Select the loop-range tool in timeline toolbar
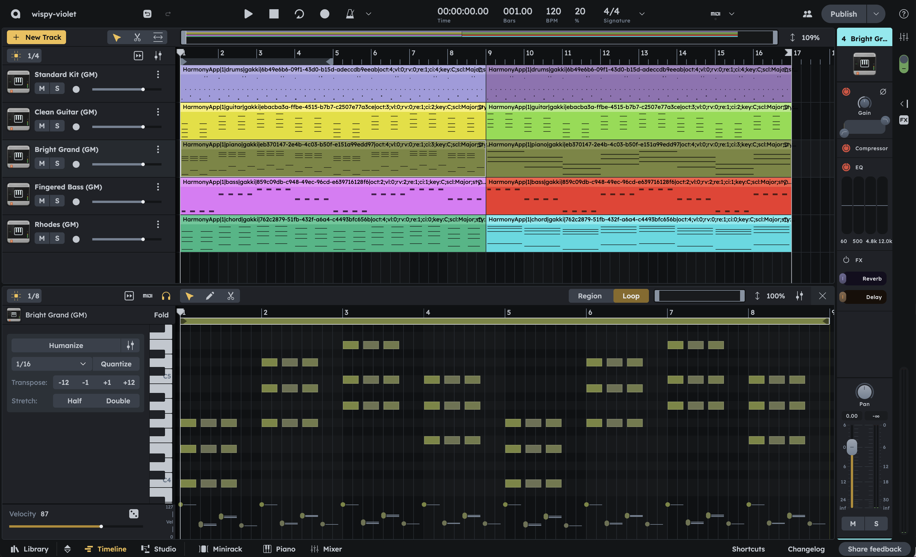This screenshot has width=916, height=557. click(158, 37)
